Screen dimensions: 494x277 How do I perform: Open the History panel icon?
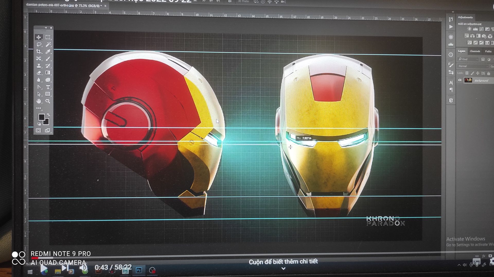(x=451, y=19)
